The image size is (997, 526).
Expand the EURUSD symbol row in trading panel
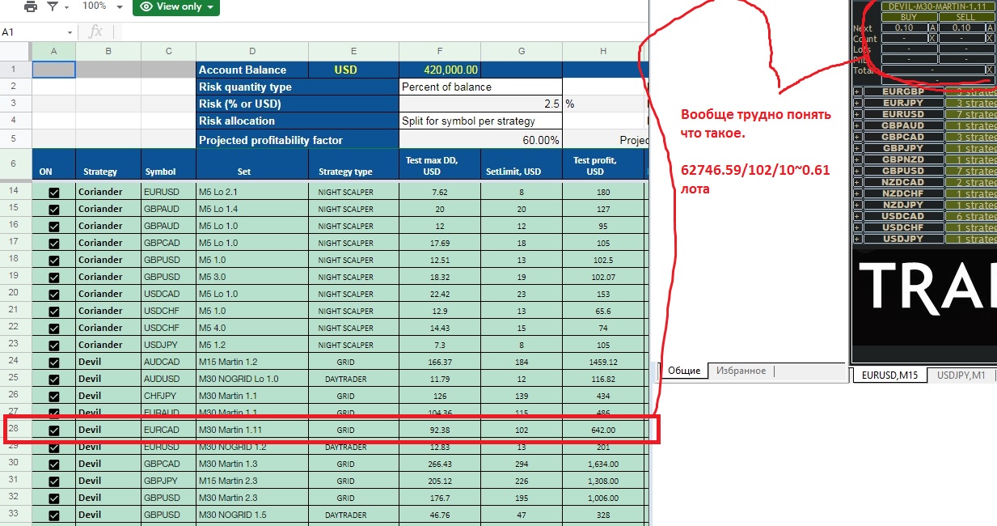[x=857, y=114]
